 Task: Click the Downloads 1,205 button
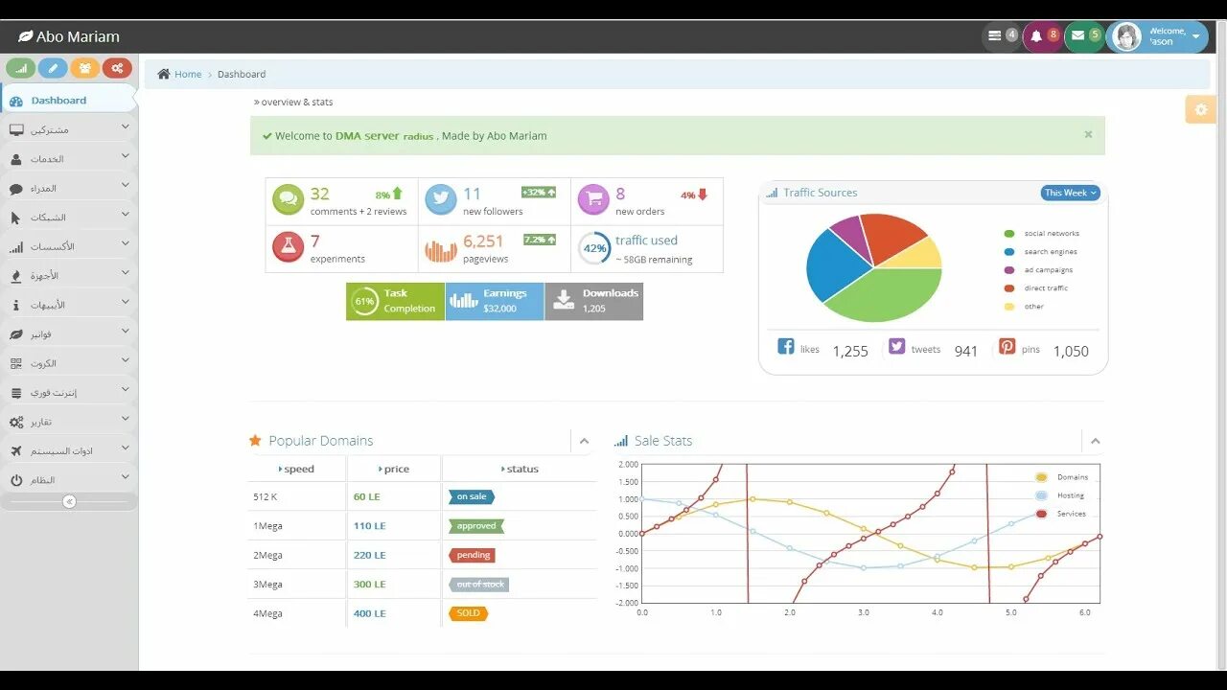pyautogui.click(x=594, y=301)
